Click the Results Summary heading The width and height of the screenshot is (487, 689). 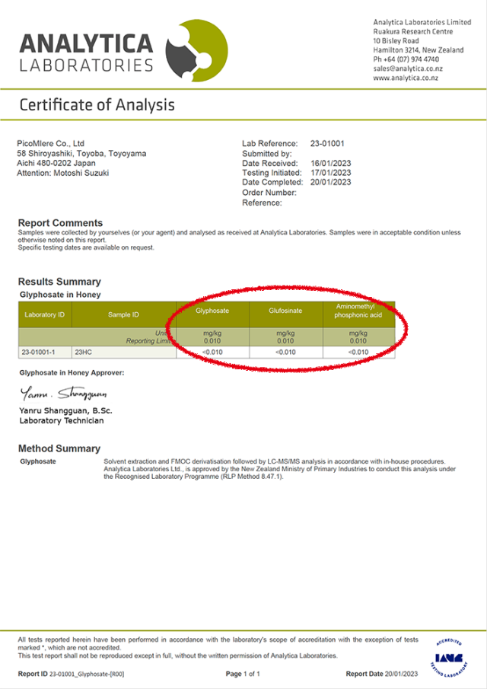59,282
